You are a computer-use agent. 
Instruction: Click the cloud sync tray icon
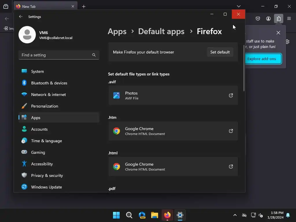244,215
